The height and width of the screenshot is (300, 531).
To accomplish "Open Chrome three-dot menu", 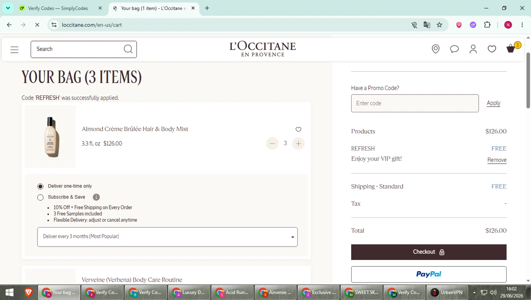I will 522,25.
